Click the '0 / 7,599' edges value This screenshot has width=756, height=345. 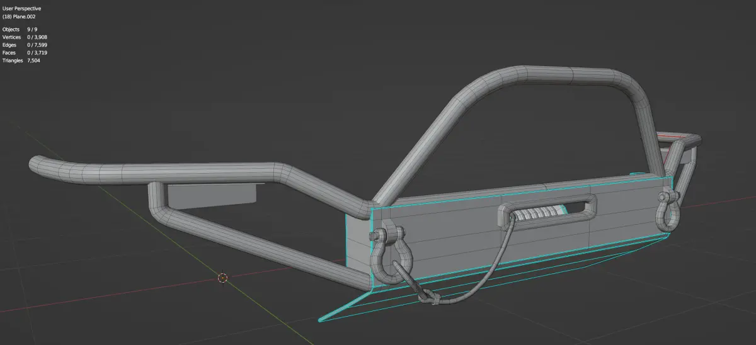(37, 45)
